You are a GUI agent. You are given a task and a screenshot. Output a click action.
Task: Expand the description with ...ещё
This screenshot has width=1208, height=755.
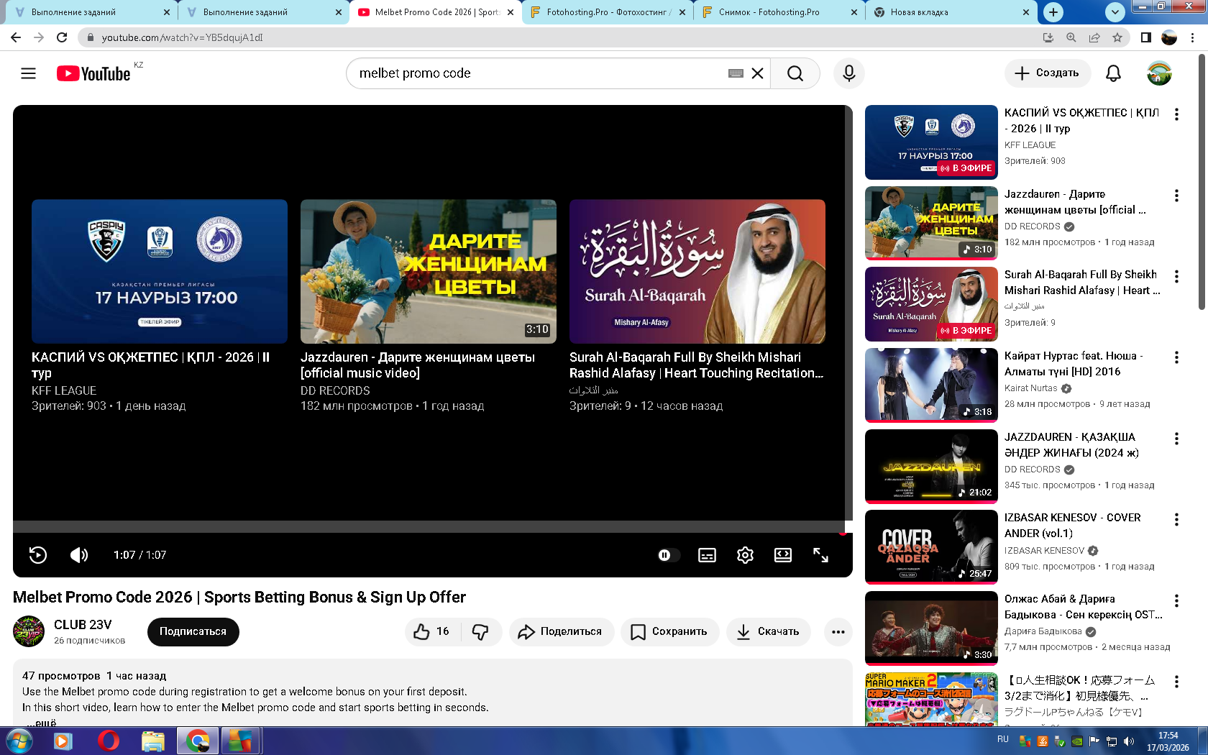point(41,722)
